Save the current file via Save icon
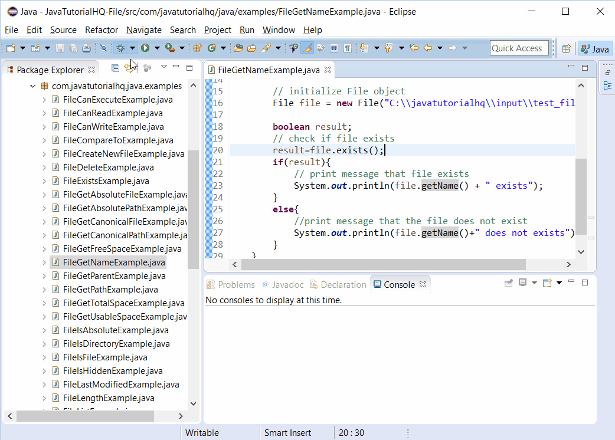 61,48
